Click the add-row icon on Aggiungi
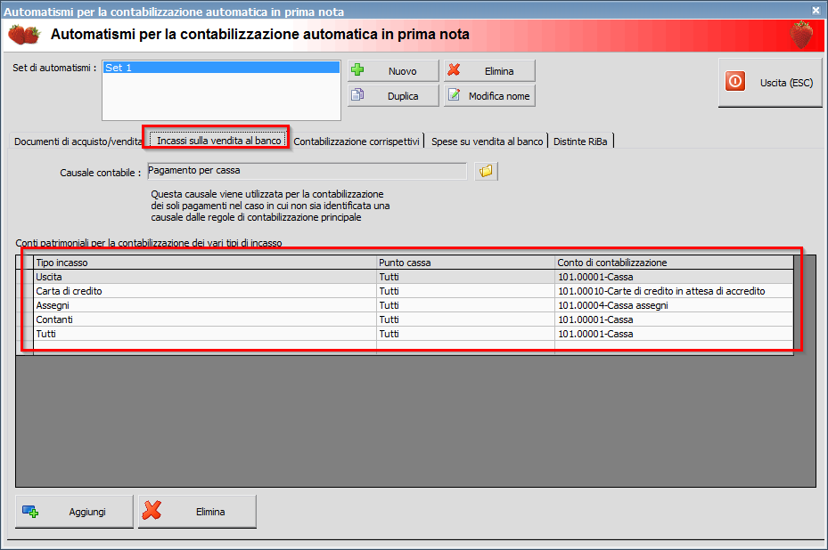The height and width of the screenshot is (550, 828). click(30, 511)
